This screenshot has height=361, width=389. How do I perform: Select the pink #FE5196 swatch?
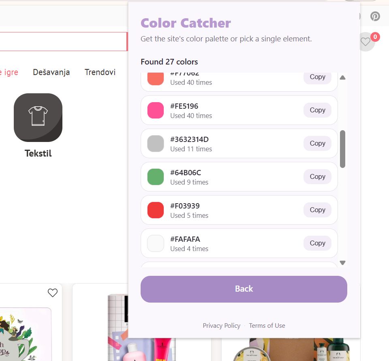coord(156,110)
